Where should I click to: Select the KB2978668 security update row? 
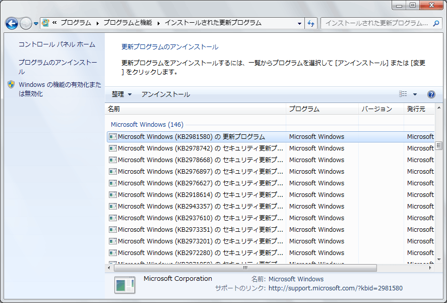pyautogui.click(x=271, y=160)
